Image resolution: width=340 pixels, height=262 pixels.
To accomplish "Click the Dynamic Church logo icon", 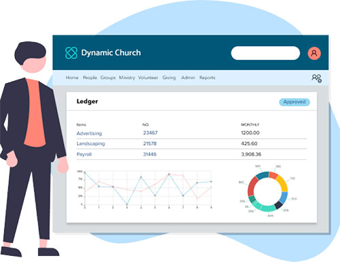I will point(71,52).
